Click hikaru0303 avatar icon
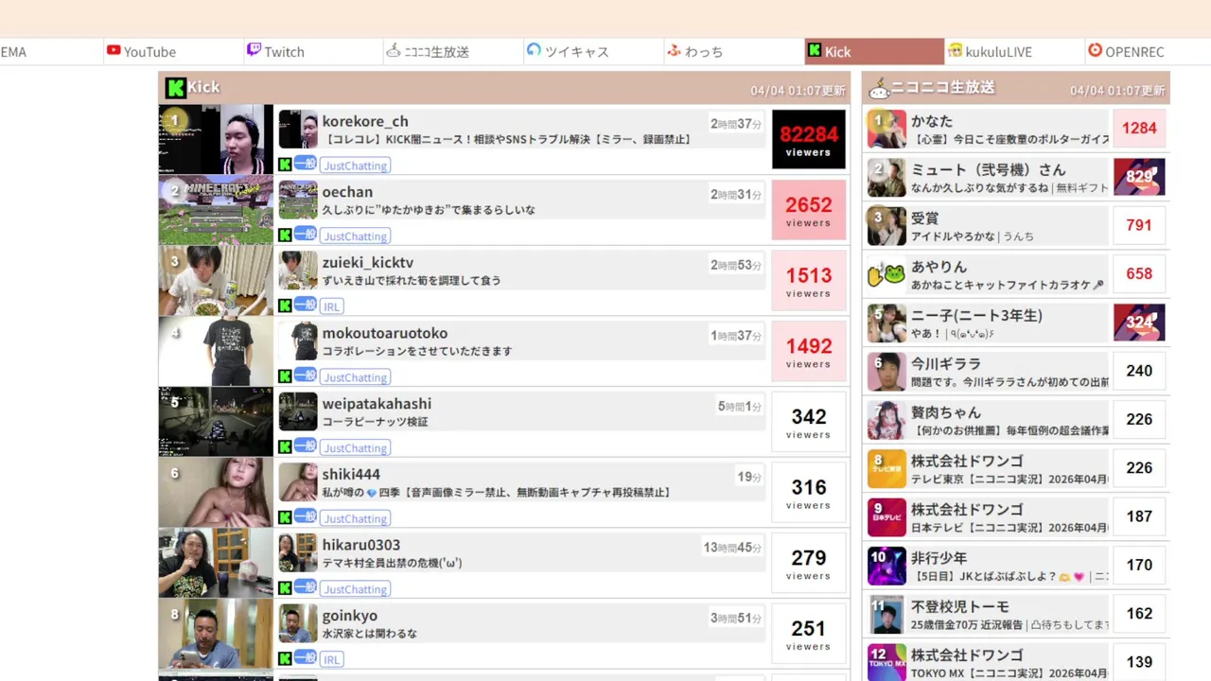This screenshot has width=1211, height=681. [x=298, y=553]
